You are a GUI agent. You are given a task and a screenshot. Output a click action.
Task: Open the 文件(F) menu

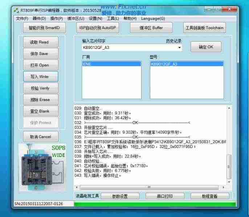(22, 18)
